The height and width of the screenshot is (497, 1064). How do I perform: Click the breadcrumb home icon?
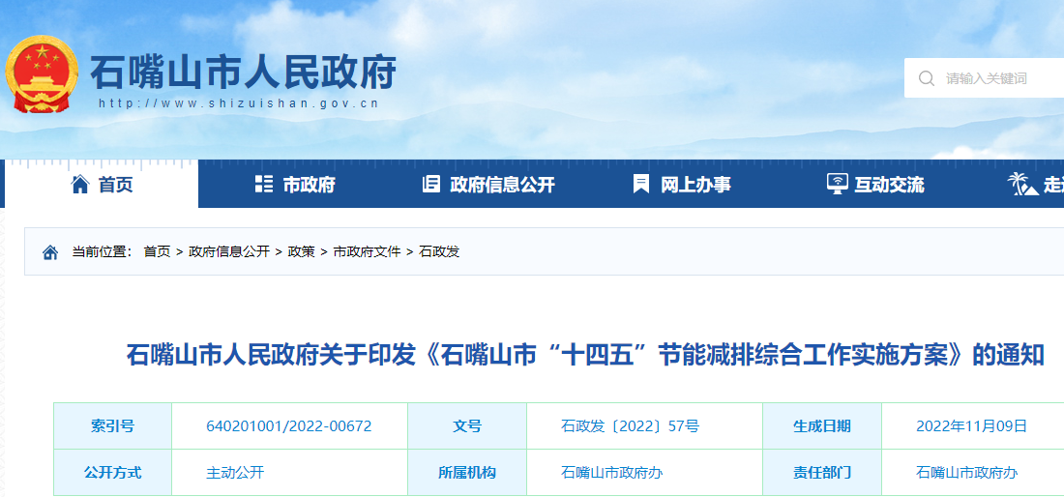(50, 252)
